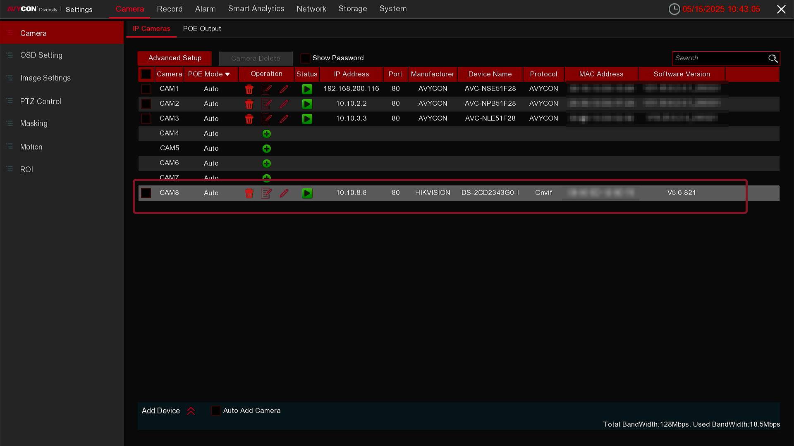
Task: Click the green plus icon on CAM6
Action: pyautogui.click(x=267, y=164)
